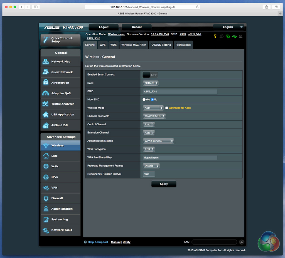Viewport: 285px width, 258px height.
Task: Enable the Optimized for Xbox checkbox
Action: point(167,108)
